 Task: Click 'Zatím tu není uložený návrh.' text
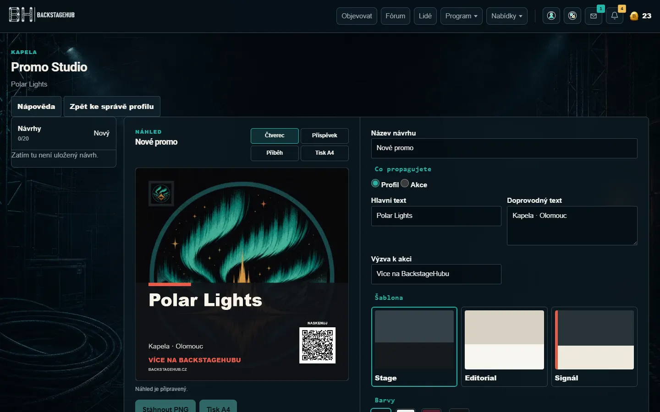point(55,155)
